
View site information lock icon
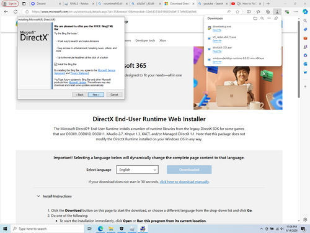(27, 12)
